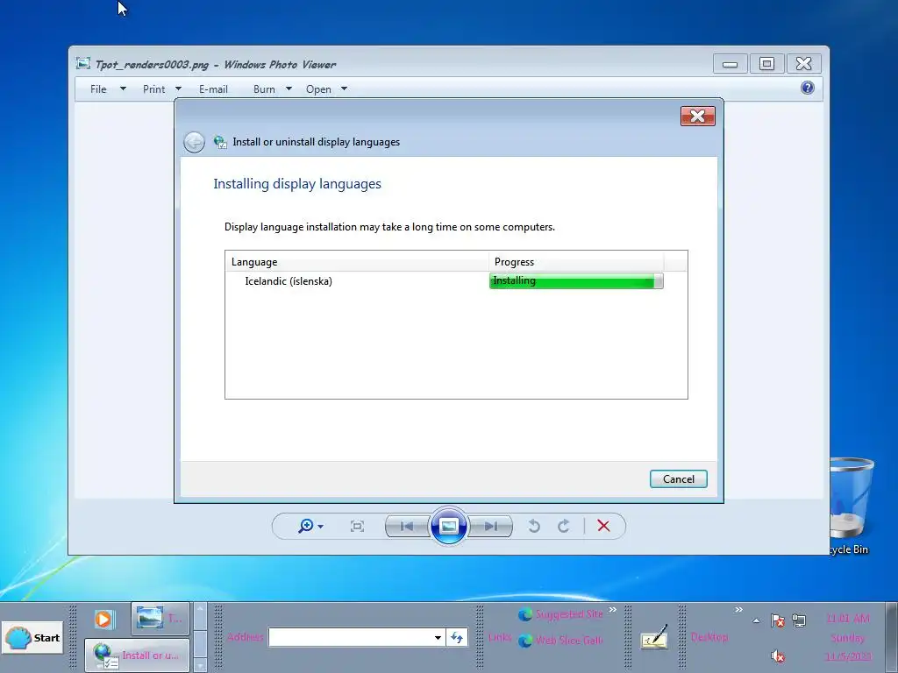Viewport: 898px width, 673px height.
Task: Open the Open menu in Photo Viewer
Action: (318, 89)
